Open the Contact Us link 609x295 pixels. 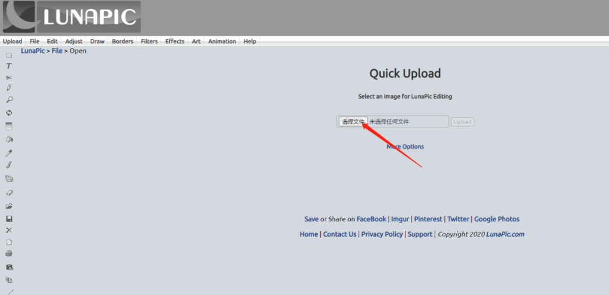(x=340, y=234)
